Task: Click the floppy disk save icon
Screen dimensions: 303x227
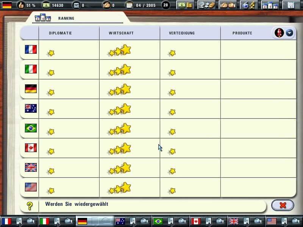Action: pos(291,5)
